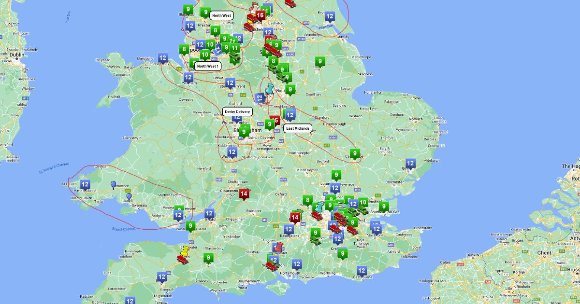The image size is (580, 304).
Task: Click the Bournemouth town label
Action: coord(249,281)
